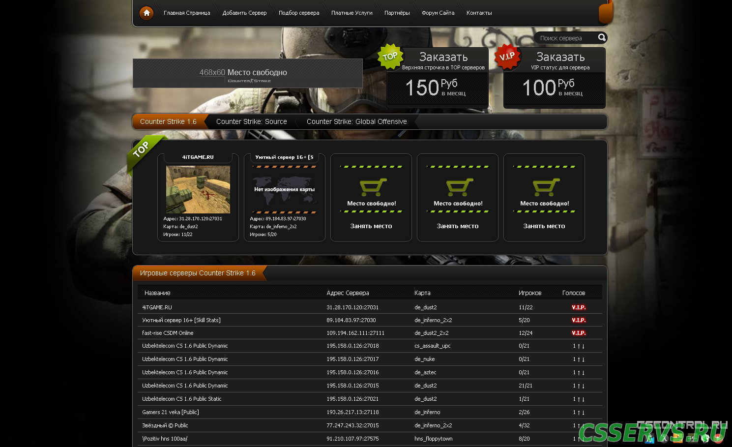The image size is (732, 447).
Task: Click Занять место in the fourth TOP slot
Action: coord(458,226)
